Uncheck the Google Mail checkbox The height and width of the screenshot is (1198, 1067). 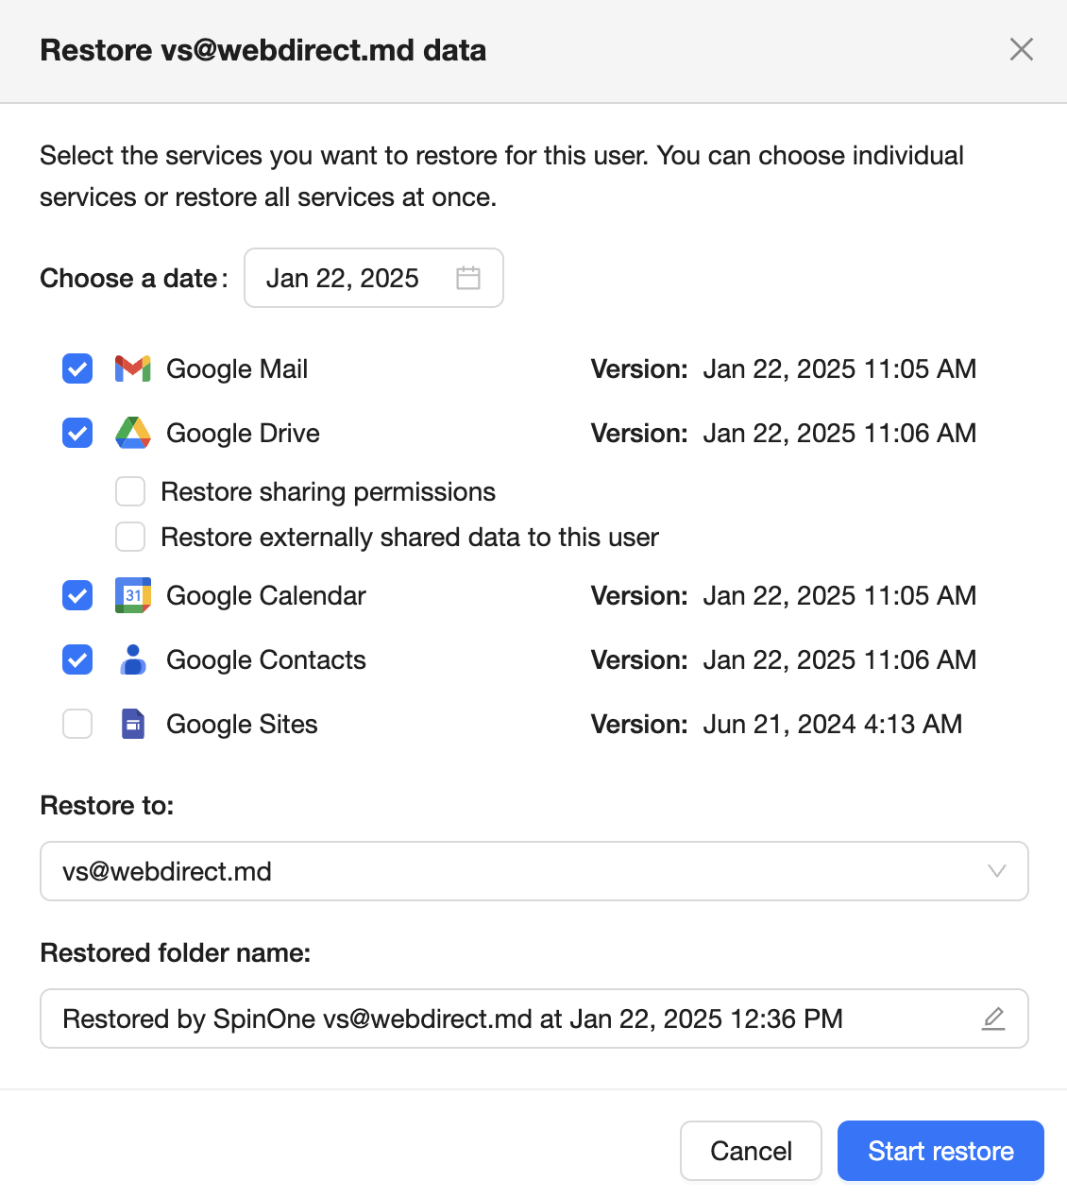point(77,368)
